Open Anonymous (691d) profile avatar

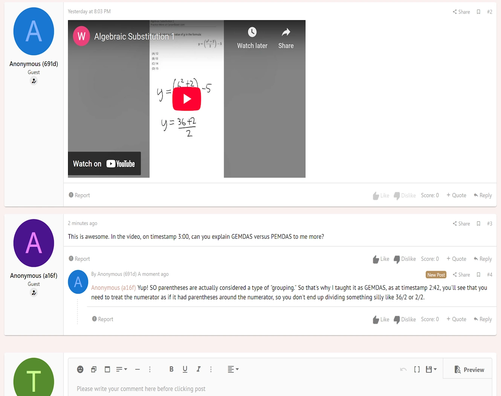[x=34, y=31]
